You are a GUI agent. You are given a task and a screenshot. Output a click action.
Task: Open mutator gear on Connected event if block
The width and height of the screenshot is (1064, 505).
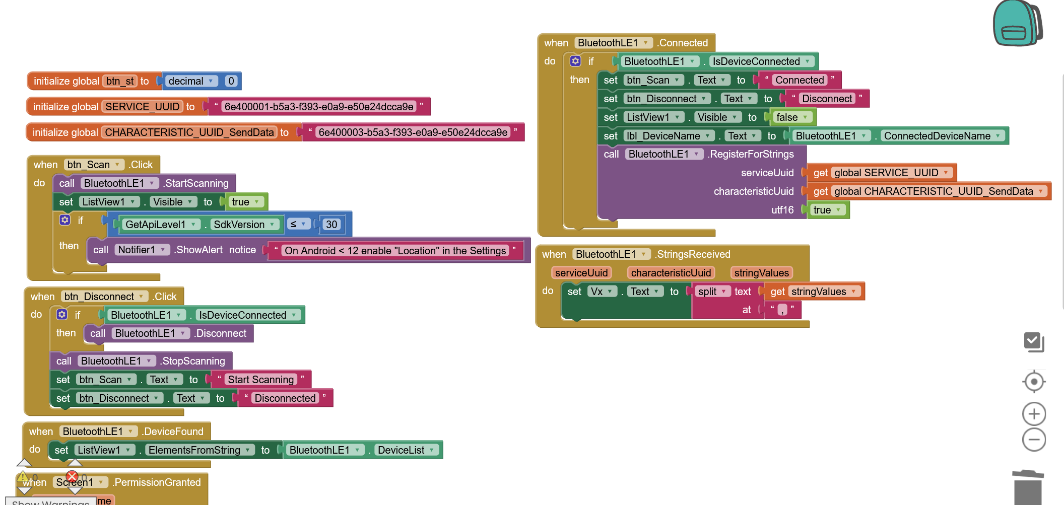575,61
